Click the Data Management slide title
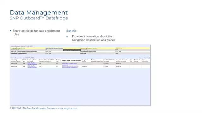202x113 pixels. tap(39, 13)
